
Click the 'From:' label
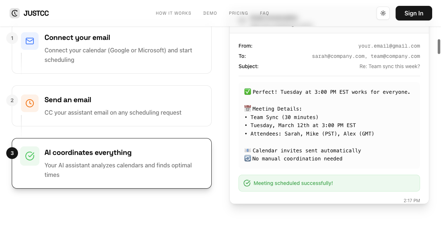(245, 46)
